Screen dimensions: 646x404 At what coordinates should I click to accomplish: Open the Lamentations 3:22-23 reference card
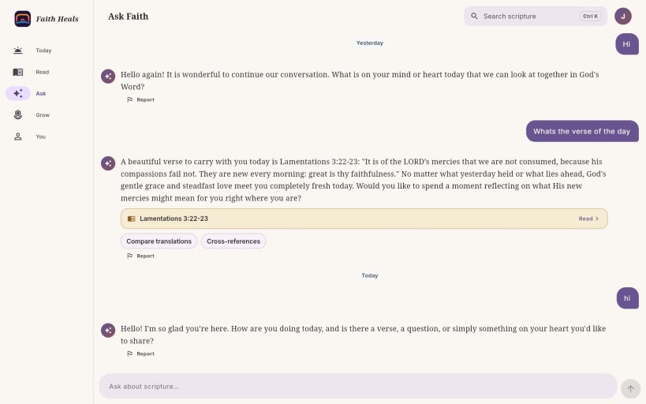[x=364, y=219]
